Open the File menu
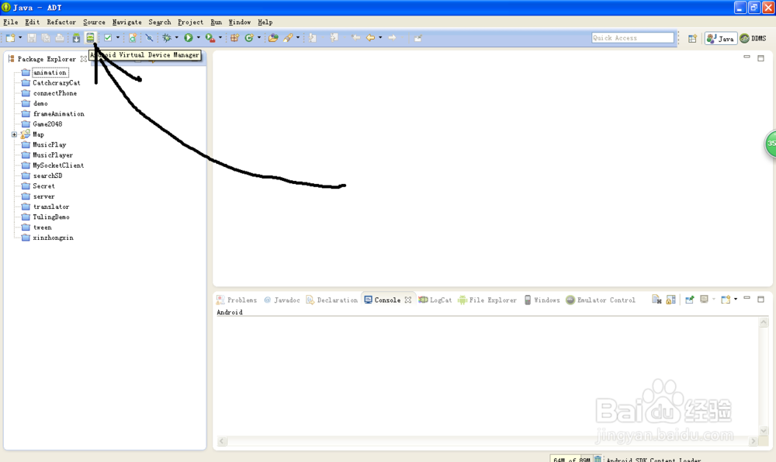776x462 pixels. (x=10, y=22)
